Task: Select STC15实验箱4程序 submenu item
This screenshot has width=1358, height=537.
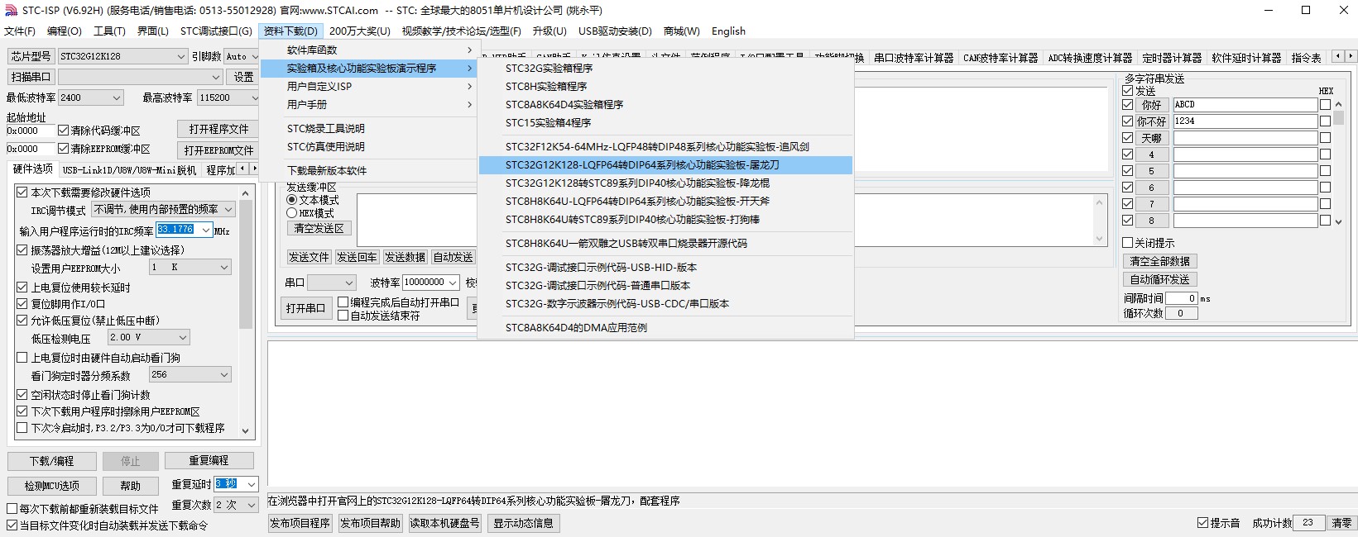Action: tap(665, 123)
